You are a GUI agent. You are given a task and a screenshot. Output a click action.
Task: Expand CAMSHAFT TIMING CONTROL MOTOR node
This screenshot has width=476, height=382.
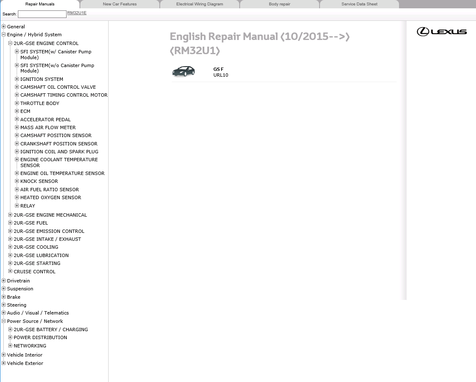(x=17, y=95)
